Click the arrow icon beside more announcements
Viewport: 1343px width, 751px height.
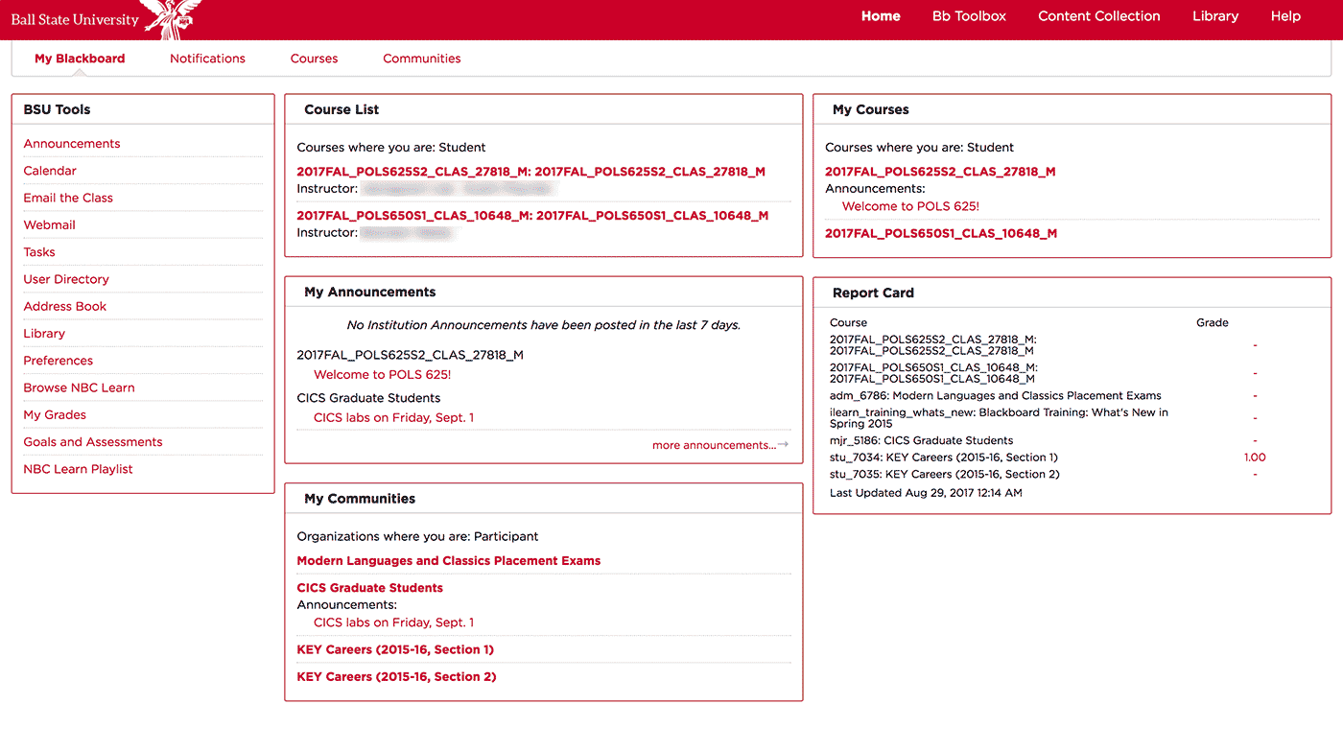tap(783, 445)
